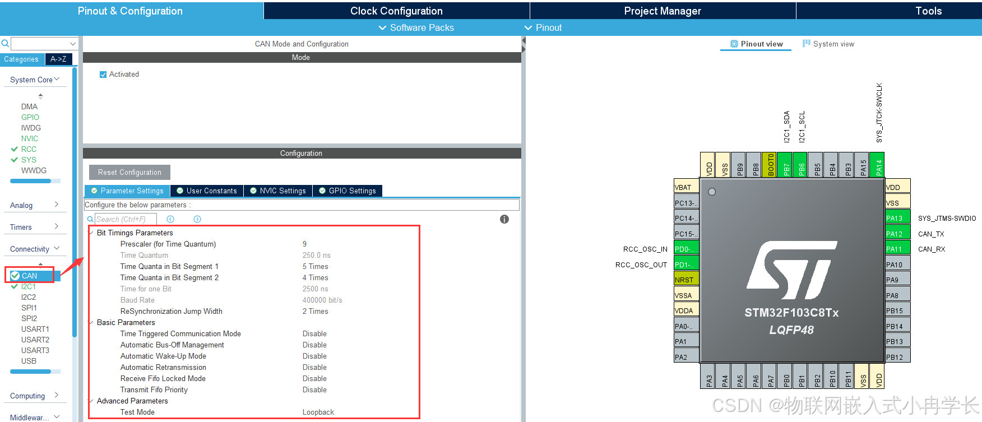Select the PA14 SWCLK pin

pyautogui.click(x=877, y=165)
